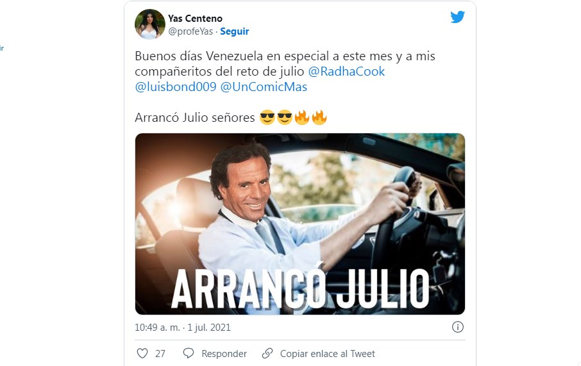The height and width of the screenshot is (366, 581).
Task: Follow the account via Seguir
Action: tap(235, 31)
